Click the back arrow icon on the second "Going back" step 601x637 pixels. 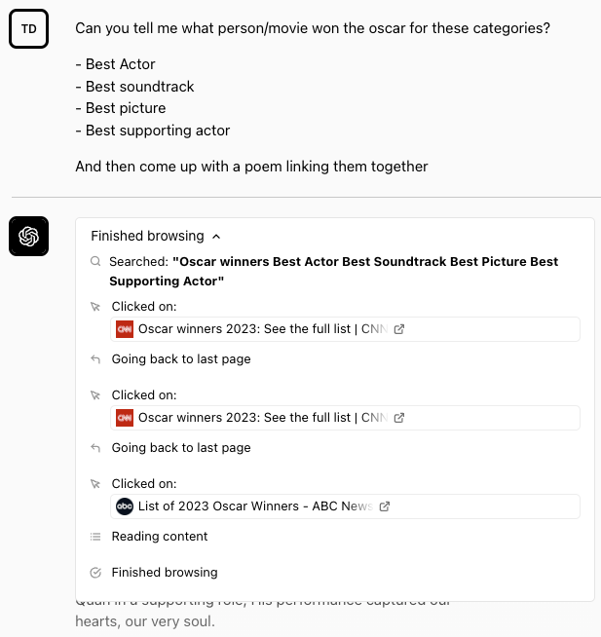(x=95, y=448)
